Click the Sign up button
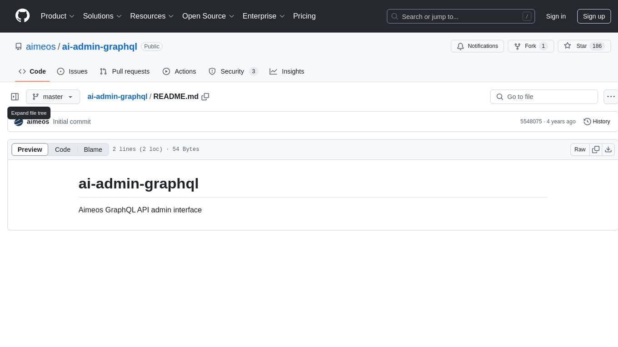 [x=594, y=16]
